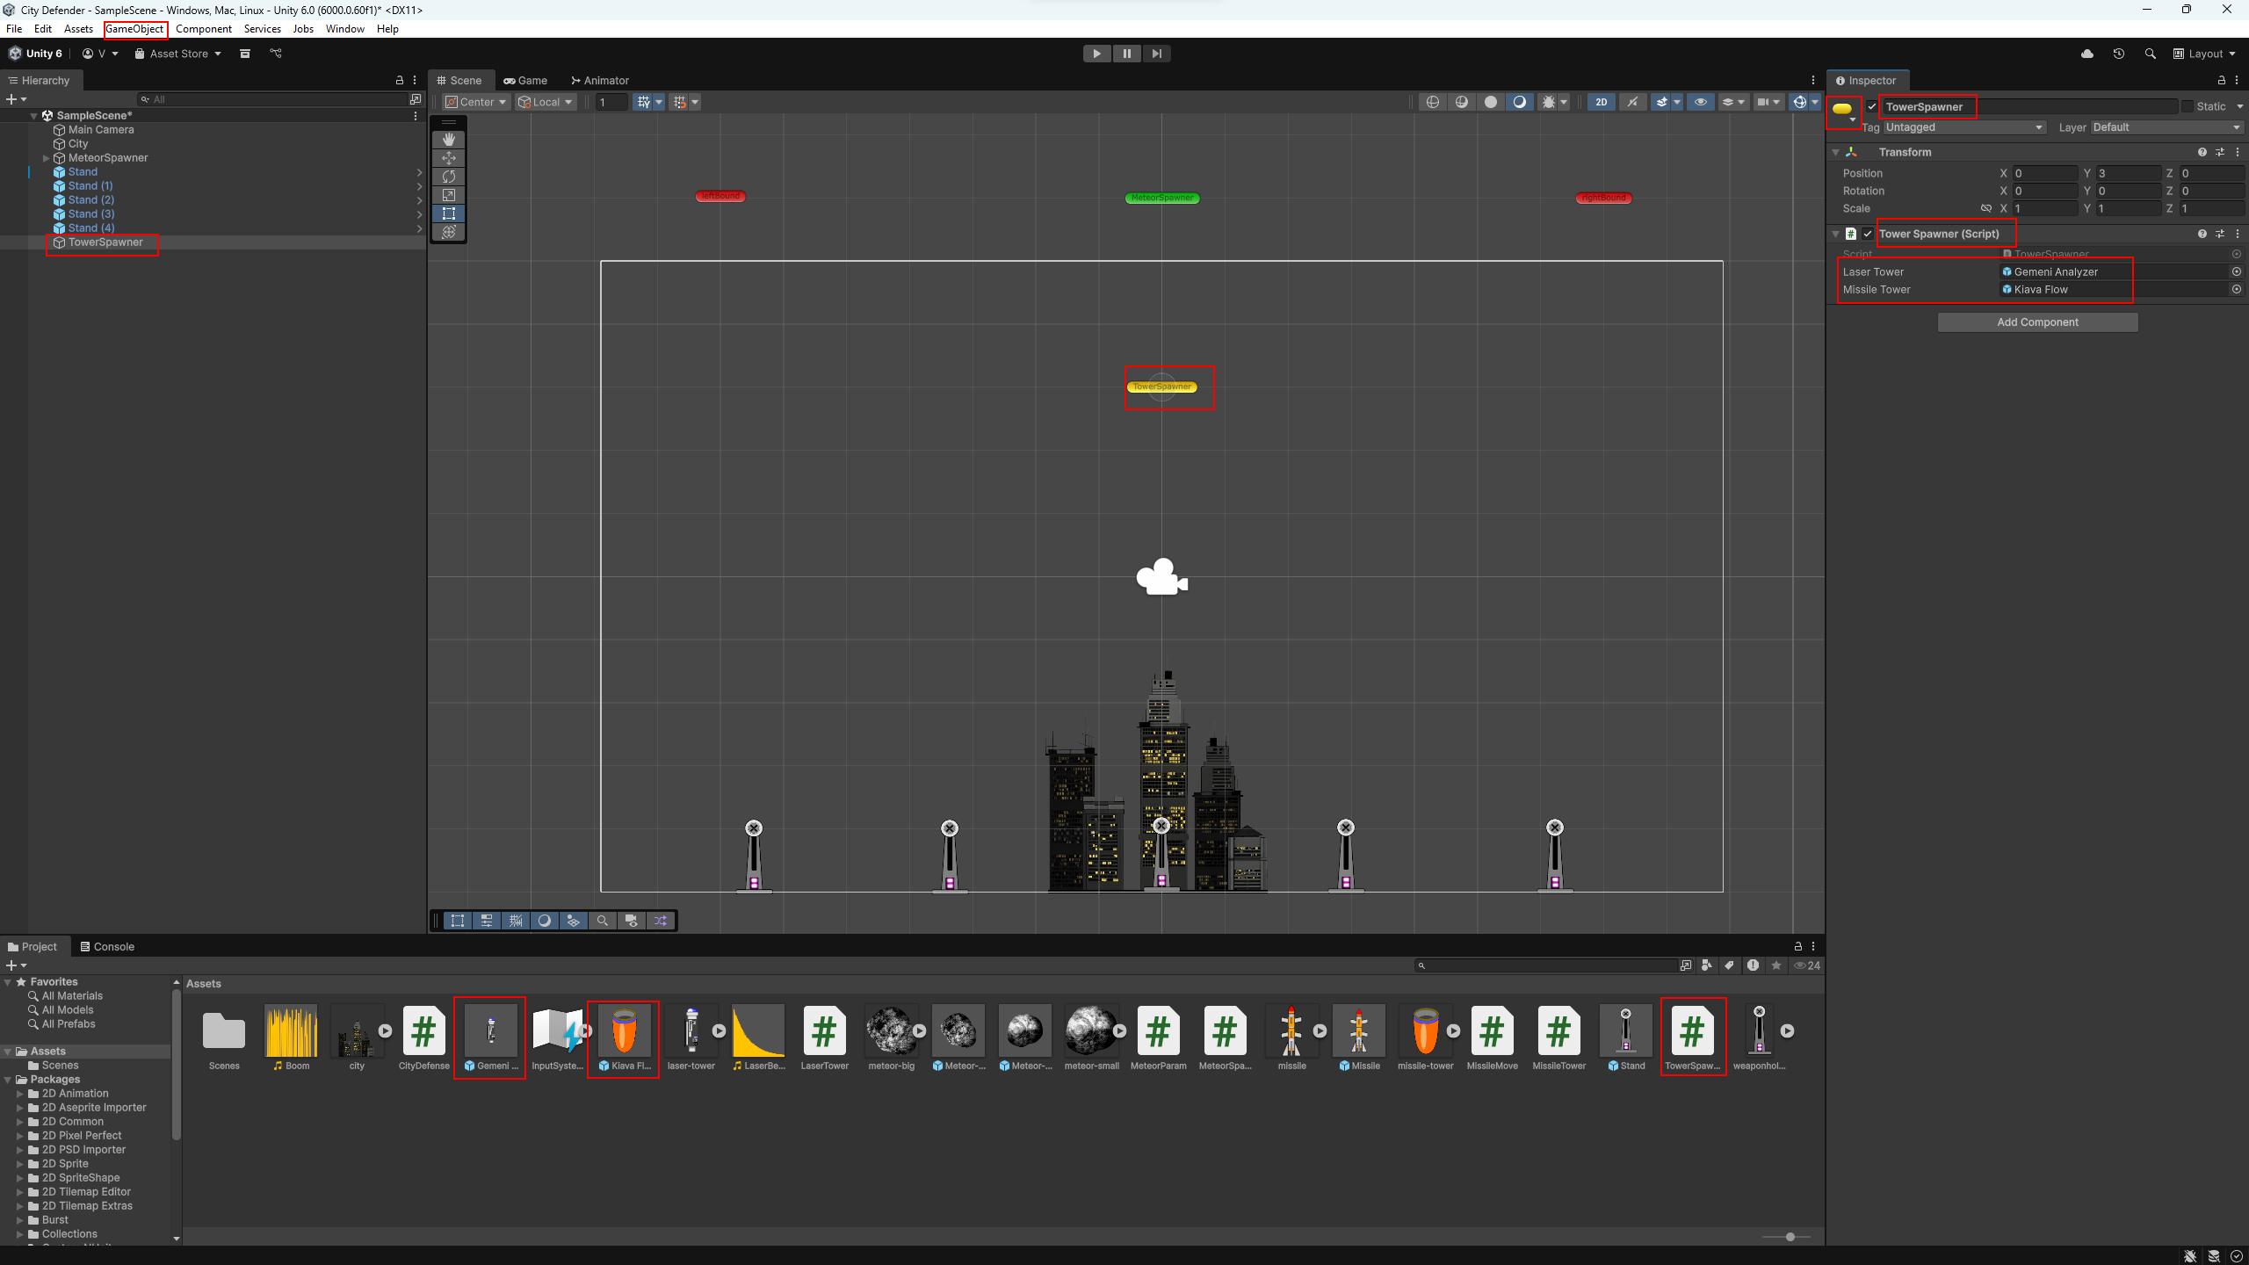Click the Add Component button

pyautogui.click(x=2037, y=322)
